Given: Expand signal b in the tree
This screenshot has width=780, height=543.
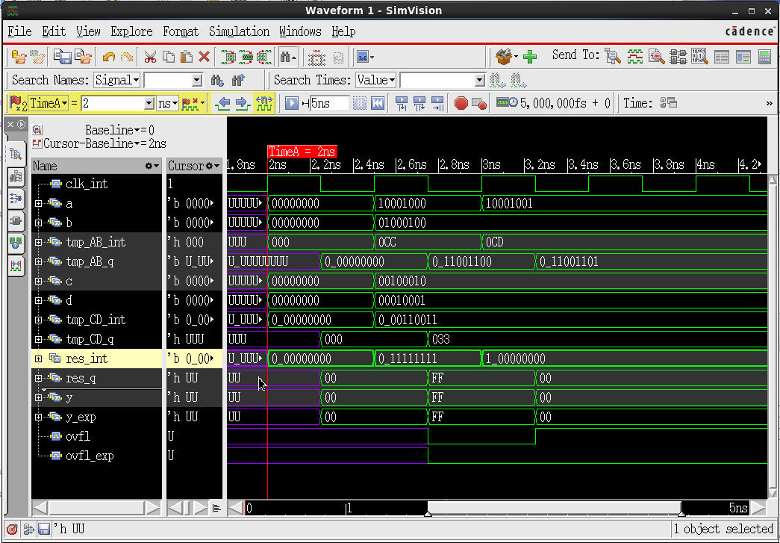Looking at the screenshot, I should [38, 223].
